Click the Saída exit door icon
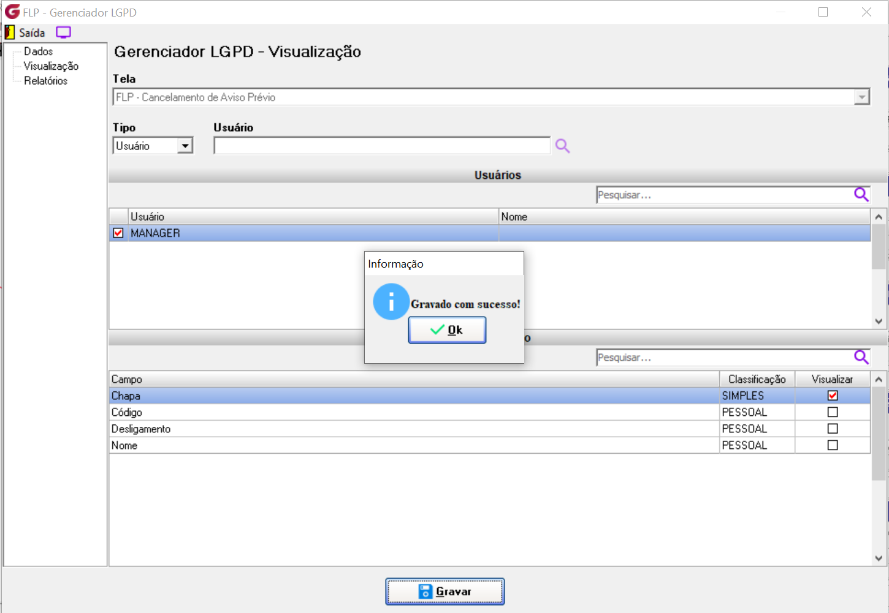 coord(9,32)
